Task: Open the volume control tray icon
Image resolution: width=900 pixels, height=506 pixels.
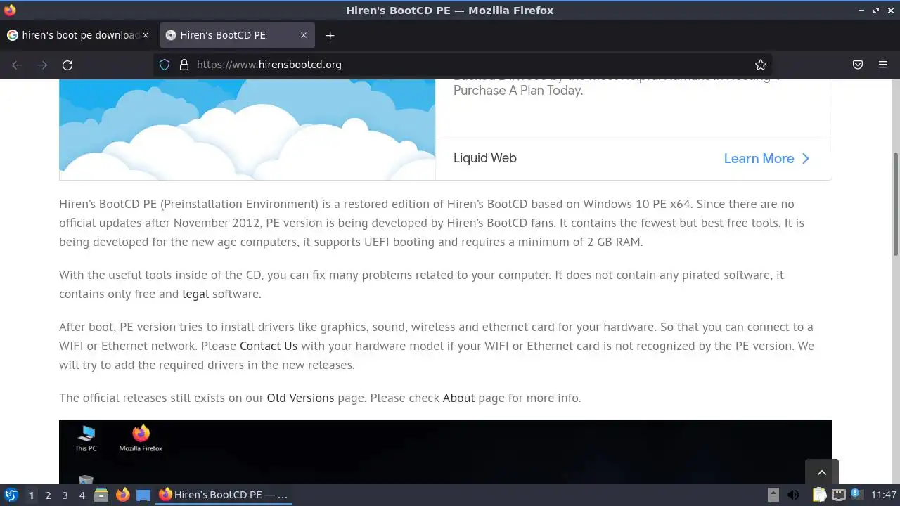Action: point(793,495)
